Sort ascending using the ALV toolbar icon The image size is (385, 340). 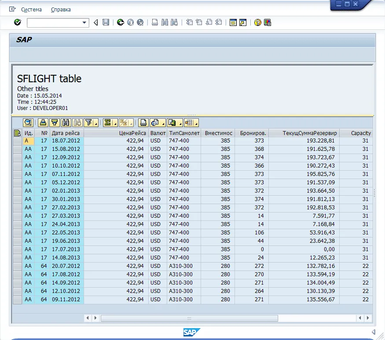click(x=43, y=123)
